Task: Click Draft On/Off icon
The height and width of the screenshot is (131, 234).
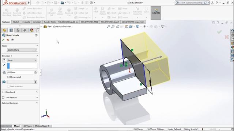Action: point(4,82)
